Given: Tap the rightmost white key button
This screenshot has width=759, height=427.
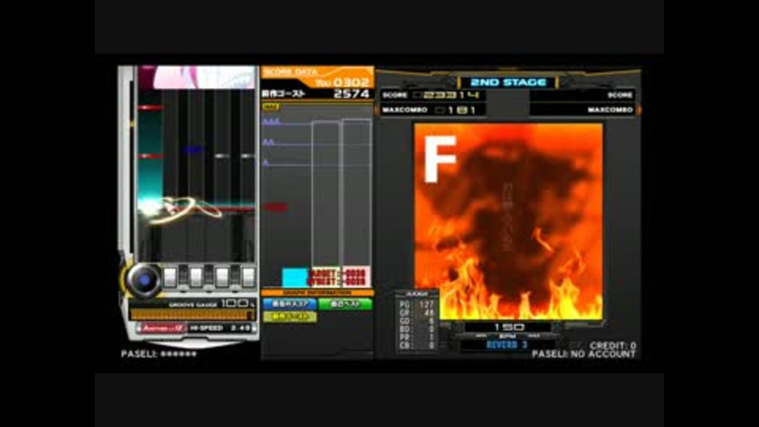Looking at the screenshot, I should (x=248, y=278).
